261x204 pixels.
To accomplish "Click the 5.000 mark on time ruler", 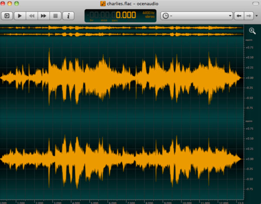I will tap(94, 203).
